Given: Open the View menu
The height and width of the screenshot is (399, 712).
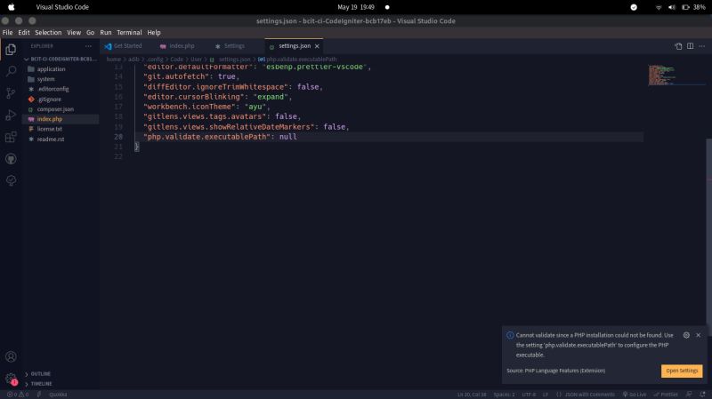Looking at the screenshot, I should [x=74, y=33].
